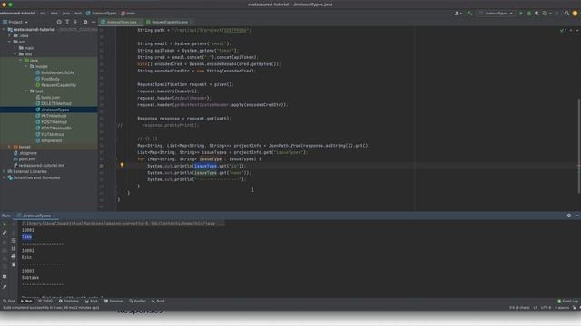The height and width of the screenshot is (326, 581).
Task: Click the Debug bug icon in toolbar
Action: (528, 14)
